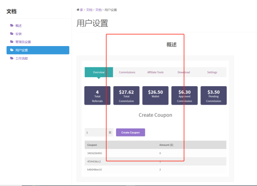Click the folder icon beside 管理员设置
257x186 pixels.
pos(12,42)
